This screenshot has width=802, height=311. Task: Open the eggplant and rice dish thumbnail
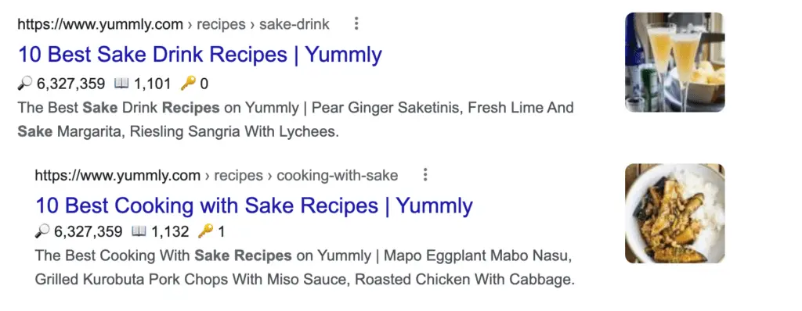tap(674, 213)
